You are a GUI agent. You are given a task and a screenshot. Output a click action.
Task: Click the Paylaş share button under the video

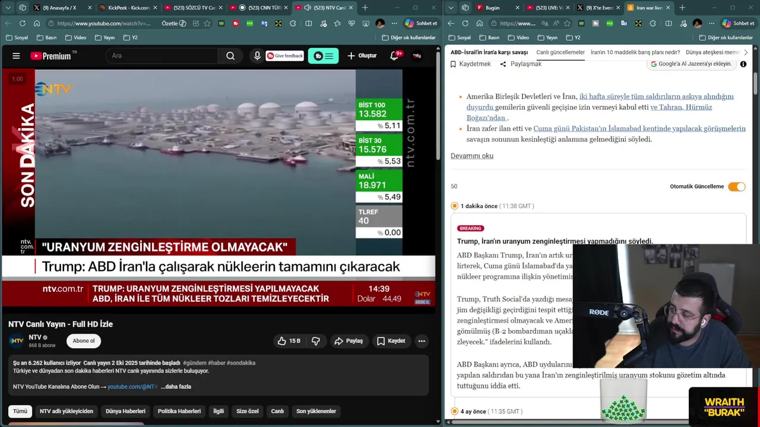[349, 341]
